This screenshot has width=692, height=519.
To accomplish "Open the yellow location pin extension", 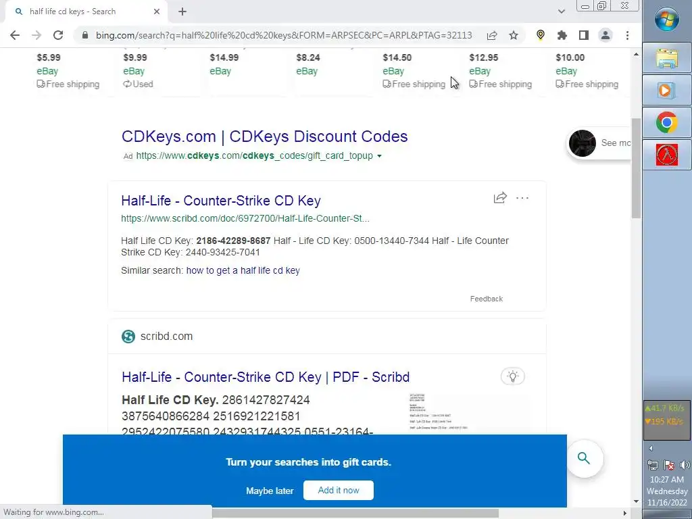I will click(x=540, y=35).
